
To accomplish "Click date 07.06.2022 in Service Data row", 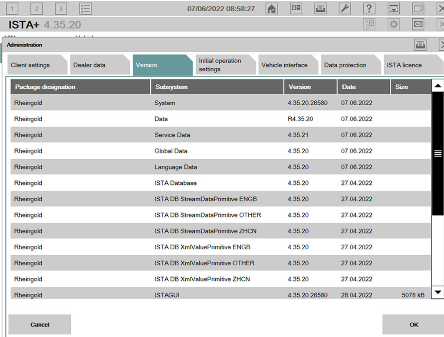I will 356,135.
